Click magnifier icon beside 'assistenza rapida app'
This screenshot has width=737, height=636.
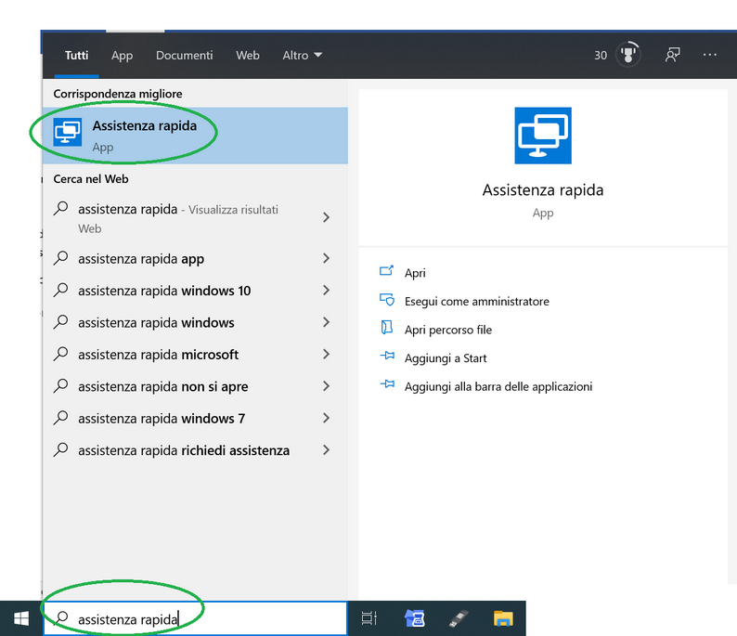[60, 258]
